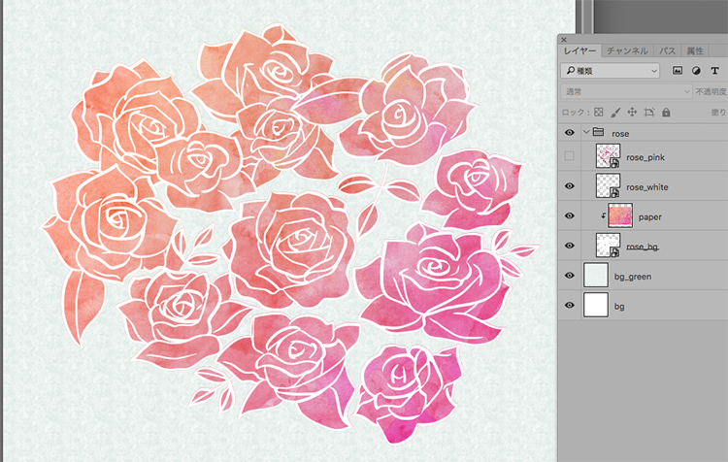Image resolution: width=728 pixels, height=462 pixels.
Task: Click the 塗り fill label
Action: (x=718, y=113)
